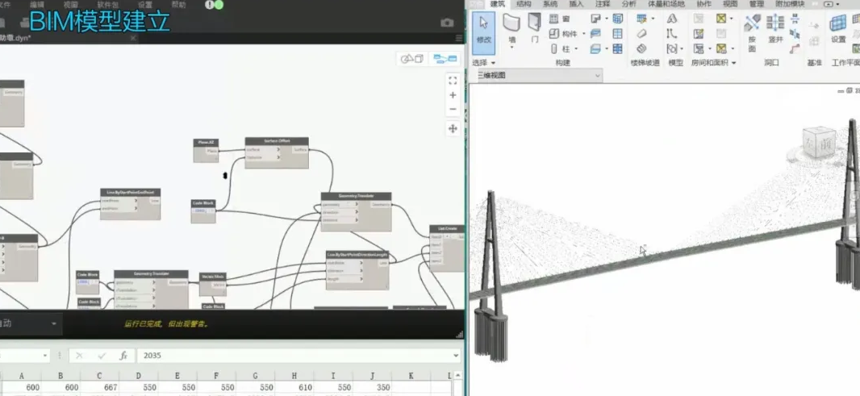Open the Massing & Site (体量和场地) tab

pos(666,4)
